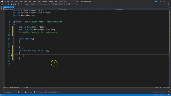Open the Build menu
Viewport: 171px width, 96px height.
tap(21, 1)
